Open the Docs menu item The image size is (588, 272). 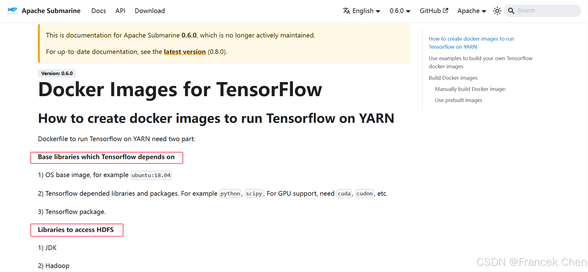(x=98, y=11)
